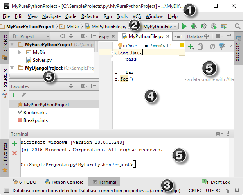Image resolution: width=243 pixels, height=195 pixels.
Task: Open the Refactor menu
Action: click(x=90, y=16)
